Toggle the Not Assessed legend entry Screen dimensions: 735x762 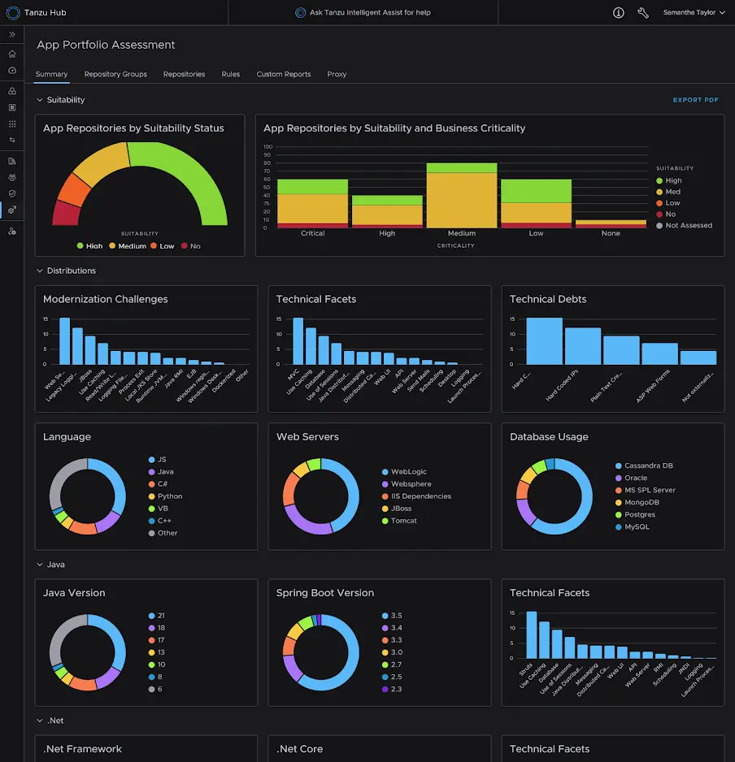(688, 226)
